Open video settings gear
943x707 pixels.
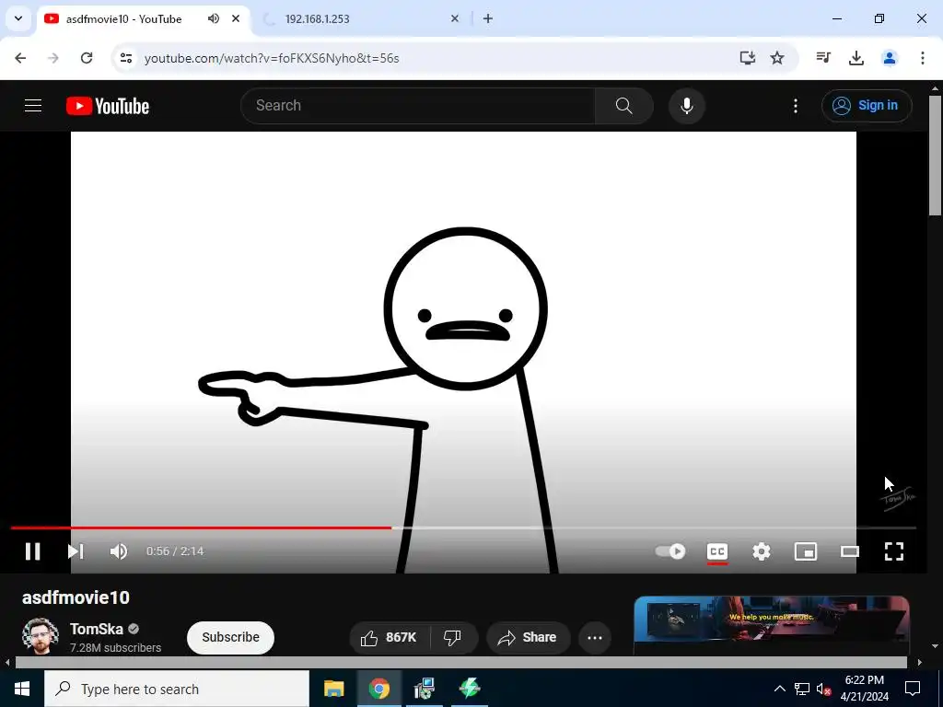point(762,551)
